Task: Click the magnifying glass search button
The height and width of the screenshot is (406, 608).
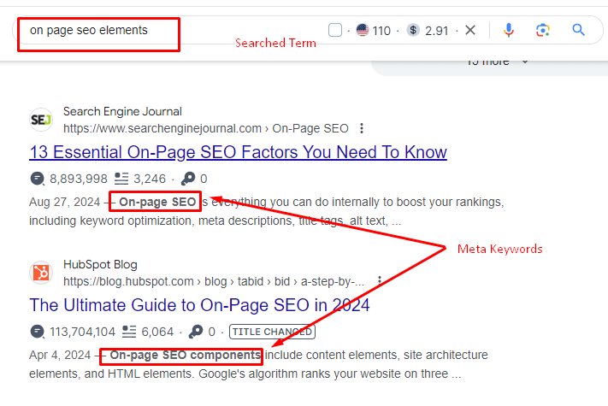Action: coord(579,30)
